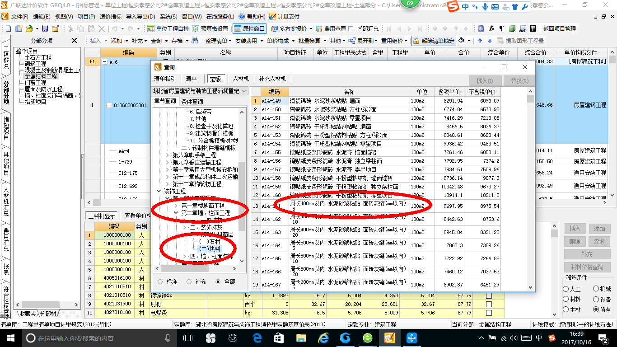
Task: Open the quota library dropdown 湖北省房屋建筑
Action: (x=200, y=91)
